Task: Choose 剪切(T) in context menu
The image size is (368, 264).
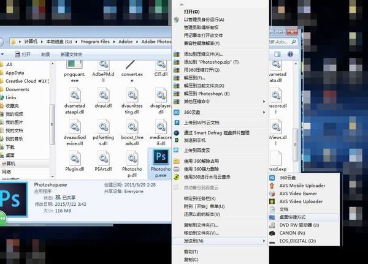Action: [x=220, y=252]
